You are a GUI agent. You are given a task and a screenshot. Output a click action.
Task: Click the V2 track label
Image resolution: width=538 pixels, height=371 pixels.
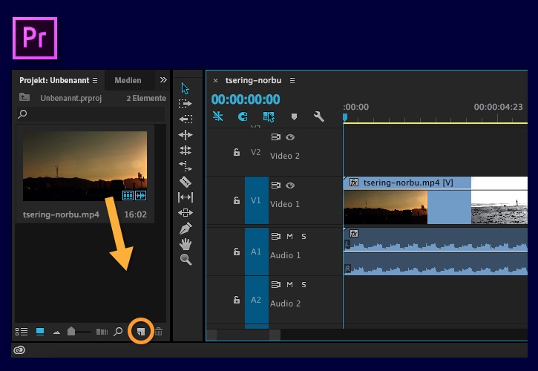(x=255, y=152)
